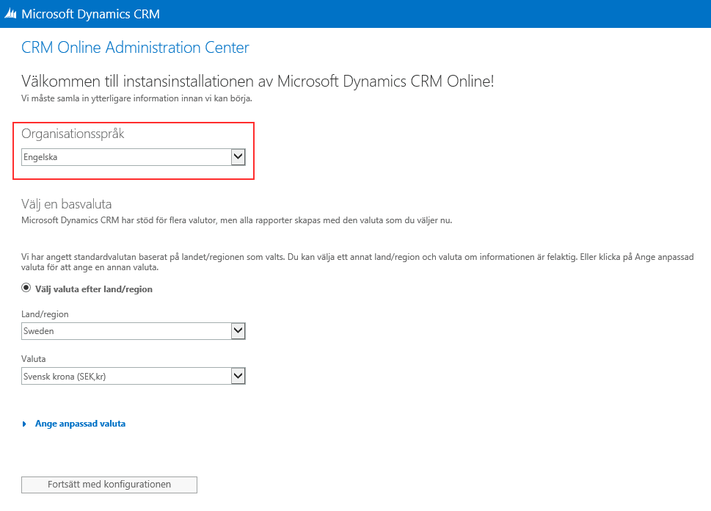Open the Valuta combo box showing Svensk krona
The image size is (711, 511).
coord(134,376)
